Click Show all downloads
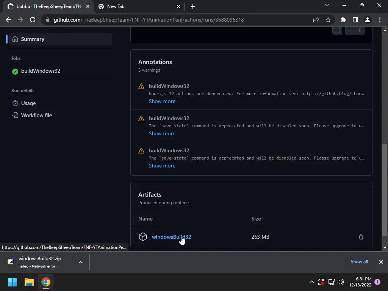 pos(359,262)
